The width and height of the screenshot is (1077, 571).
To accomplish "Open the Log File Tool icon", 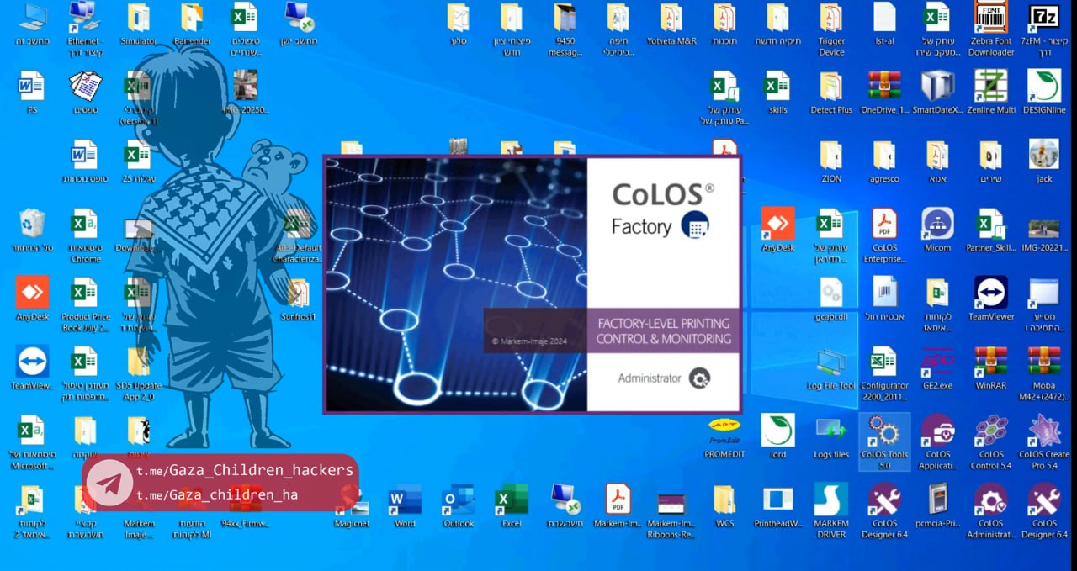I will (831, 363).
